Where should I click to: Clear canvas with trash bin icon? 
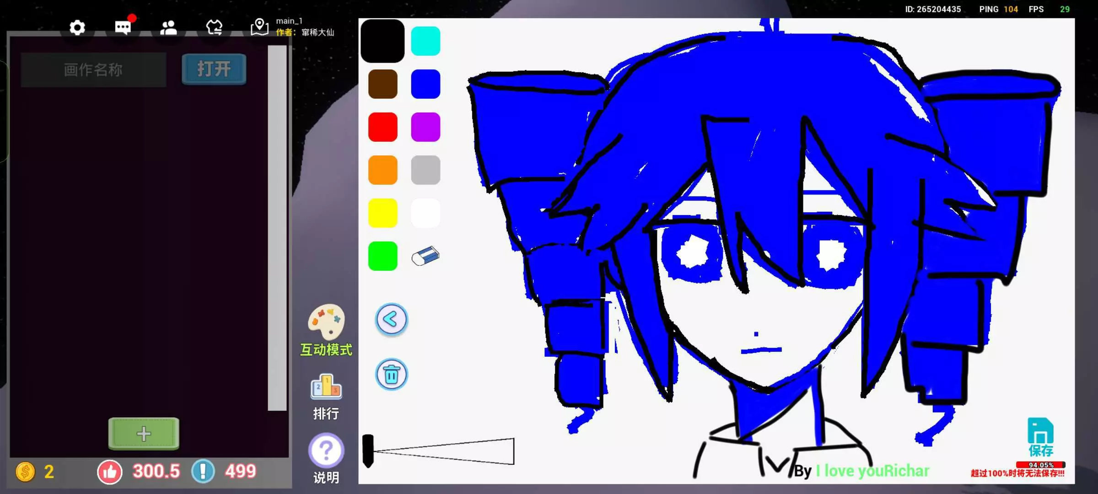point(391,375)
